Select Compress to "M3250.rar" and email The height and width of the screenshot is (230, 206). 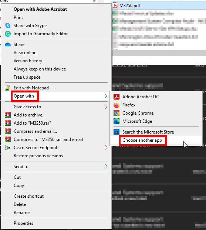click(x=57, y=139)
